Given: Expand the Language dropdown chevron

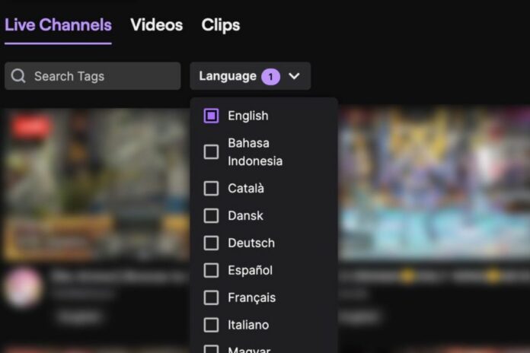Looking at the screenshot, I should click(x=295, y=76).
